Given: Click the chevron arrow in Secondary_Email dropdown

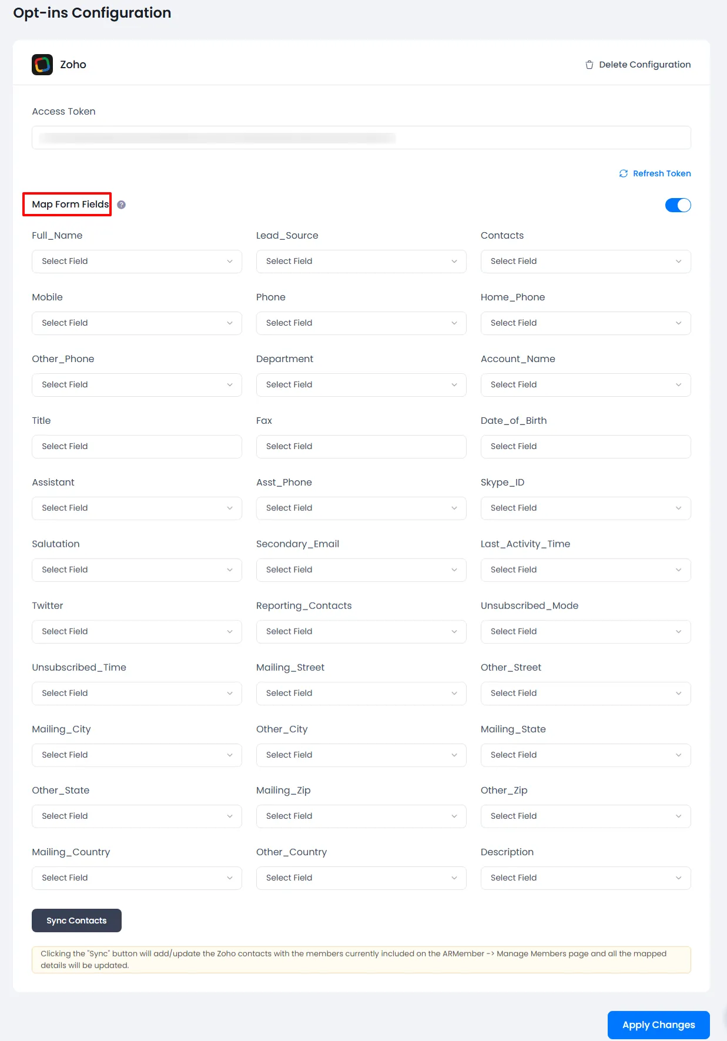Looking at the screenshot, I should coord(454,570).
